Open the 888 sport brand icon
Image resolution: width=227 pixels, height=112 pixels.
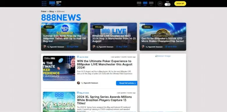(x=151, y=3)
